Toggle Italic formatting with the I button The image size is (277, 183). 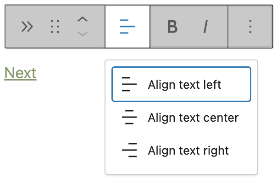[205, 27]
